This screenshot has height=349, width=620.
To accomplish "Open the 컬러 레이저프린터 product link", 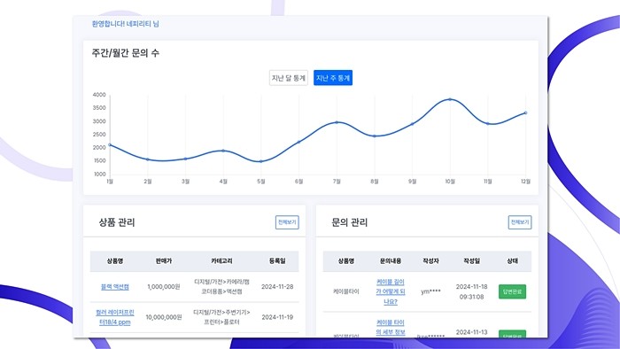I will (114, 317).
